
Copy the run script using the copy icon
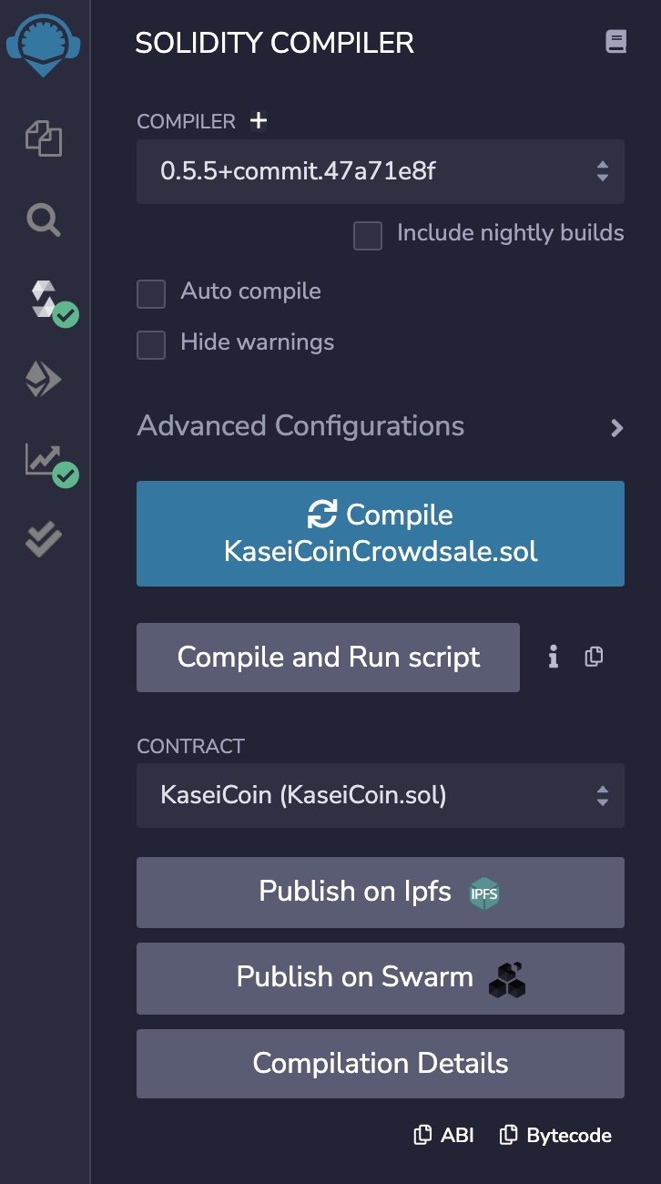[x=594, y=657]
